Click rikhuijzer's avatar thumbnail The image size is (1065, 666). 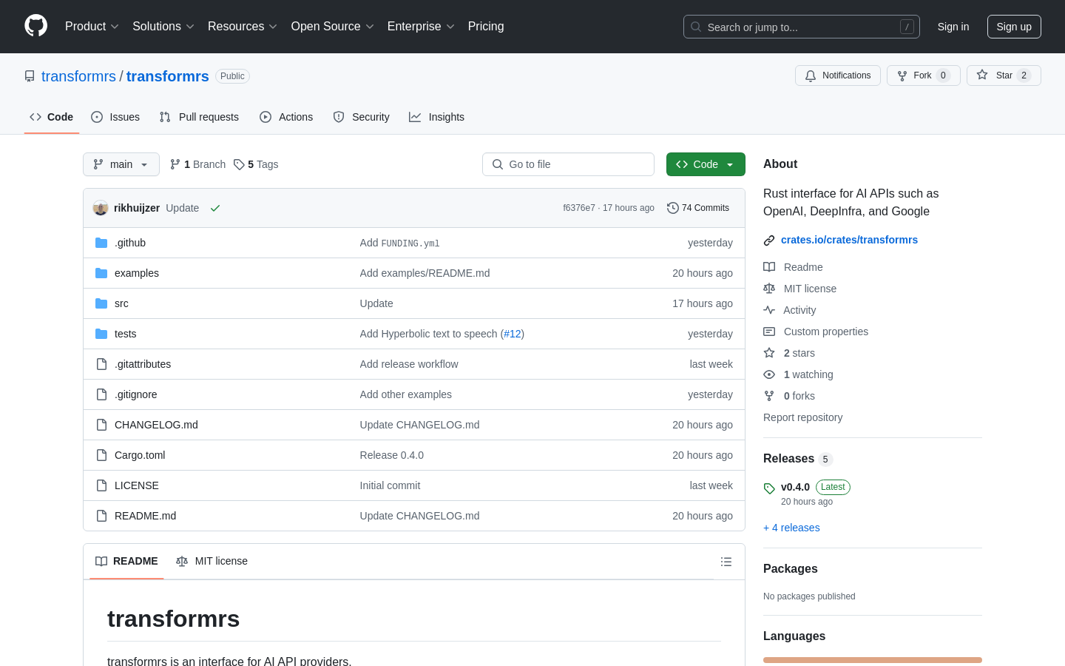[101, 208]
